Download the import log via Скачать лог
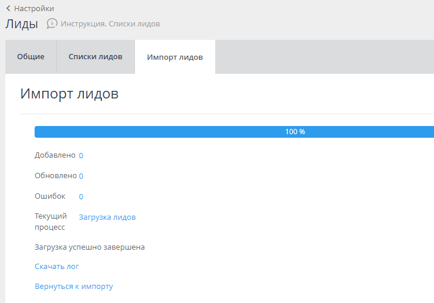This screenshot has width=434, height=303. (x=57, y=267)
